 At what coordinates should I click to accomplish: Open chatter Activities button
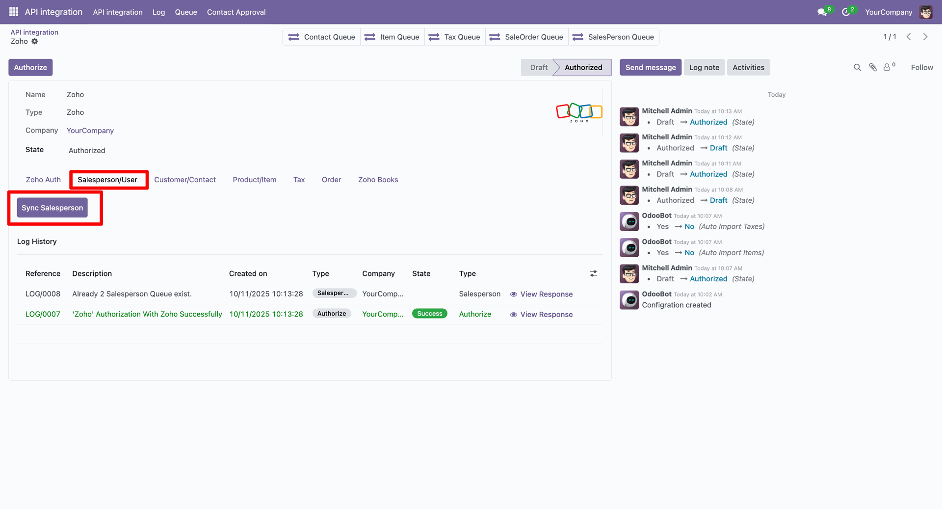[x=748, y=67]
